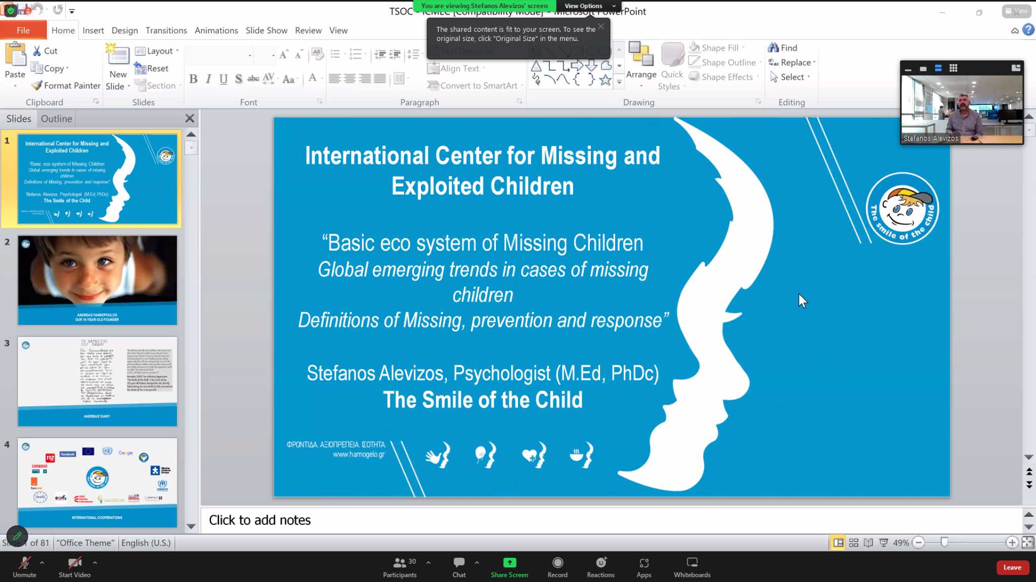Switch to the Design tab
This screenshot has height=582, width=1036.
(124, 30)
